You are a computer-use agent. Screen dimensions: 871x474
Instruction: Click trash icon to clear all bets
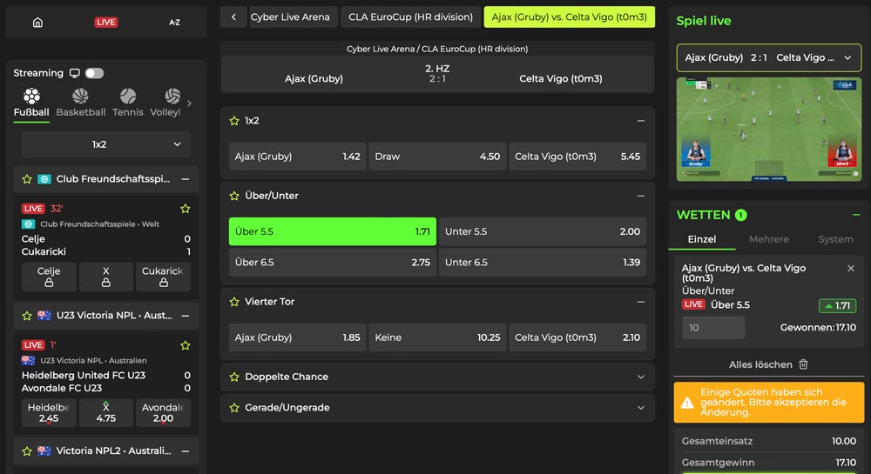803,364
